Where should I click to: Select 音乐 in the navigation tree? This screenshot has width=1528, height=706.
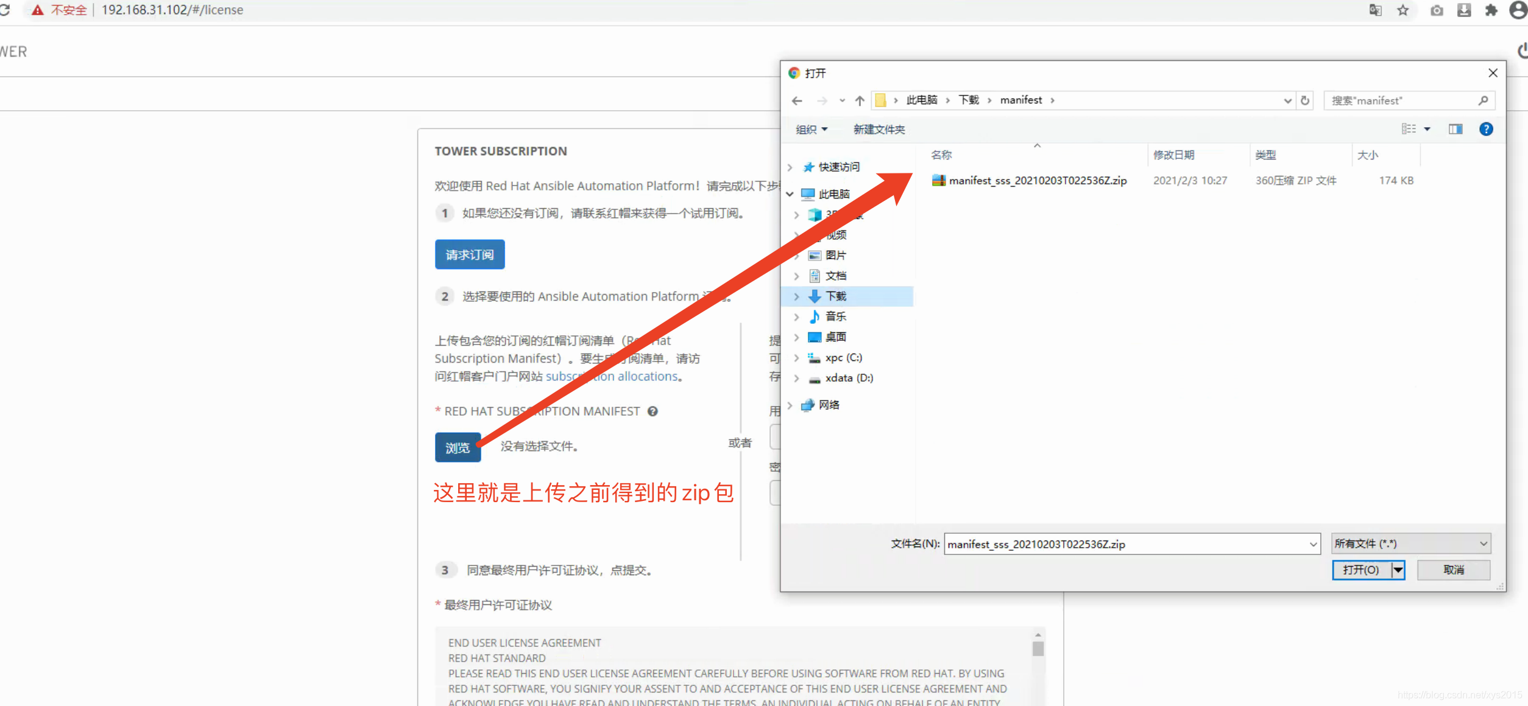(x=835, y=316)
